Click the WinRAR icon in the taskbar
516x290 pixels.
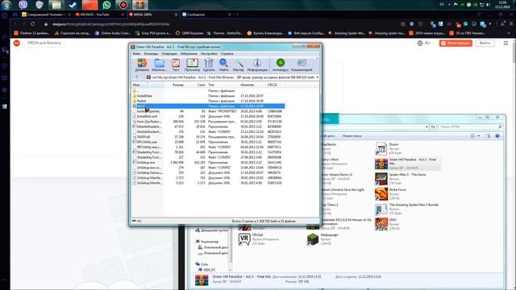(139, 5)
